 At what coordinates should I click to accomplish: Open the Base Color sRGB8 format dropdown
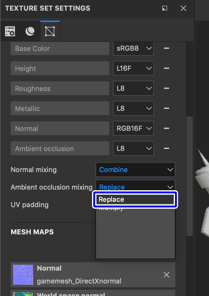[x=134, y=48]
